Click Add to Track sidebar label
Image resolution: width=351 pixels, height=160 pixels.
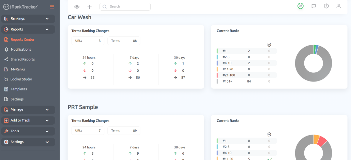pyautogui.click(x=20, y=120)
